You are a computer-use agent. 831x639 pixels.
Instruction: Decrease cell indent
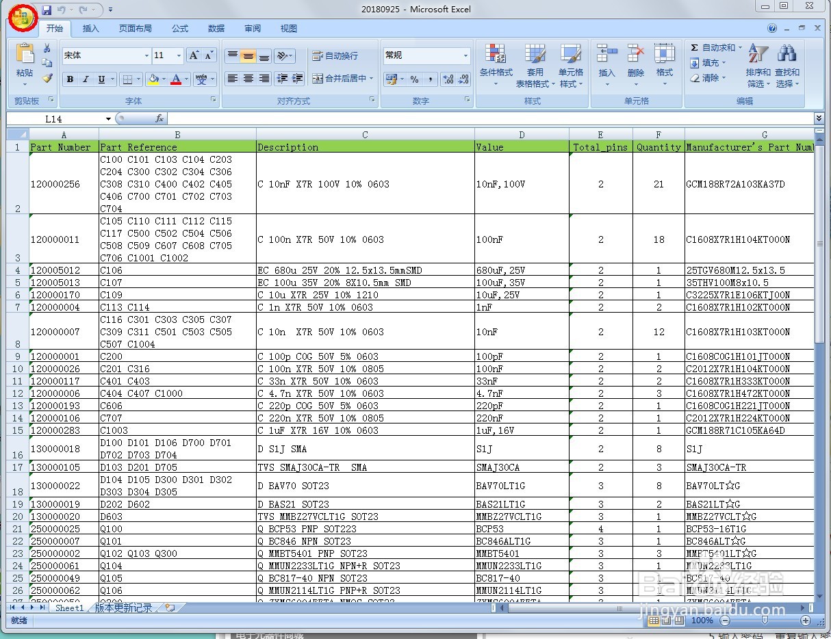(x=281, y=79)
